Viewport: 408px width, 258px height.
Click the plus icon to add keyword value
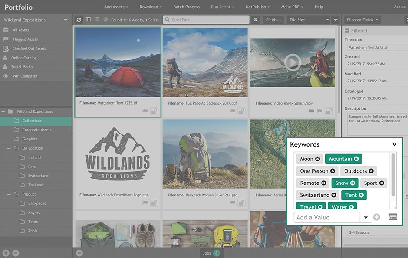click(377, 217)
